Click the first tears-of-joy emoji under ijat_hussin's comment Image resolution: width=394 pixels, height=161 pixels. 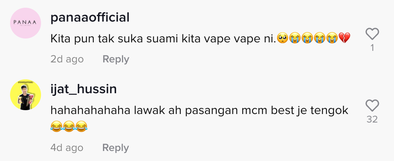[x=57, y=126]
